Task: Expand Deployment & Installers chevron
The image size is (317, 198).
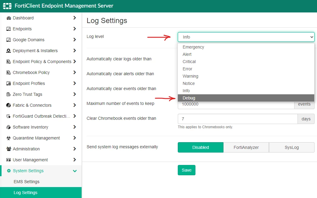Action: coord(74,50)
